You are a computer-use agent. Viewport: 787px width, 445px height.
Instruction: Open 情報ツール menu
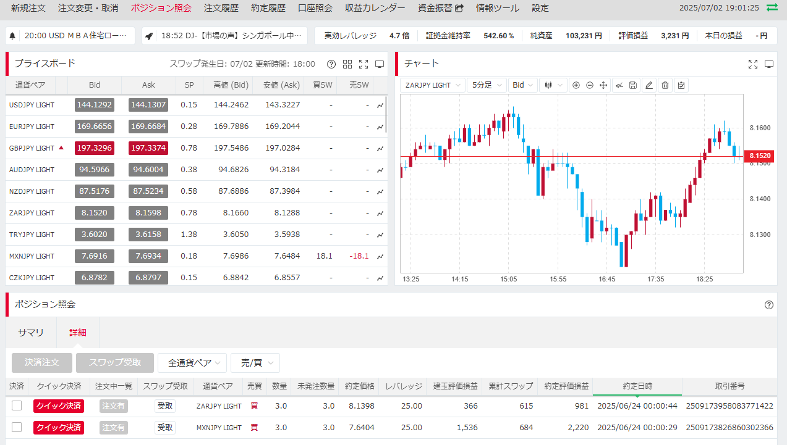(x=498, y=9)
